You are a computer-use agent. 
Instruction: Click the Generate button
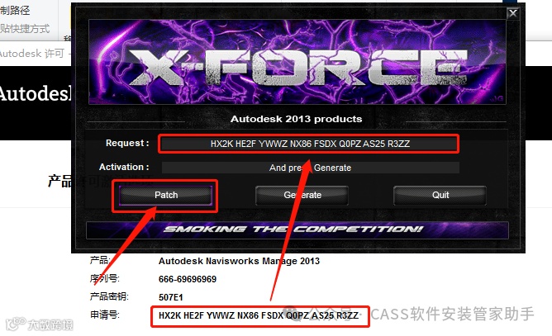pyautogui.click(x=302, y=196)
